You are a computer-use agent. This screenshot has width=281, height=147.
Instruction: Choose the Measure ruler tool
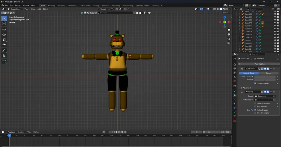click(x=4, y=56)
